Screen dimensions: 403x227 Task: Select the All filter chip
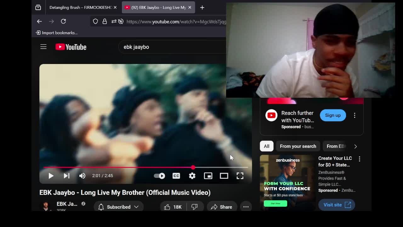click(266, 146)
